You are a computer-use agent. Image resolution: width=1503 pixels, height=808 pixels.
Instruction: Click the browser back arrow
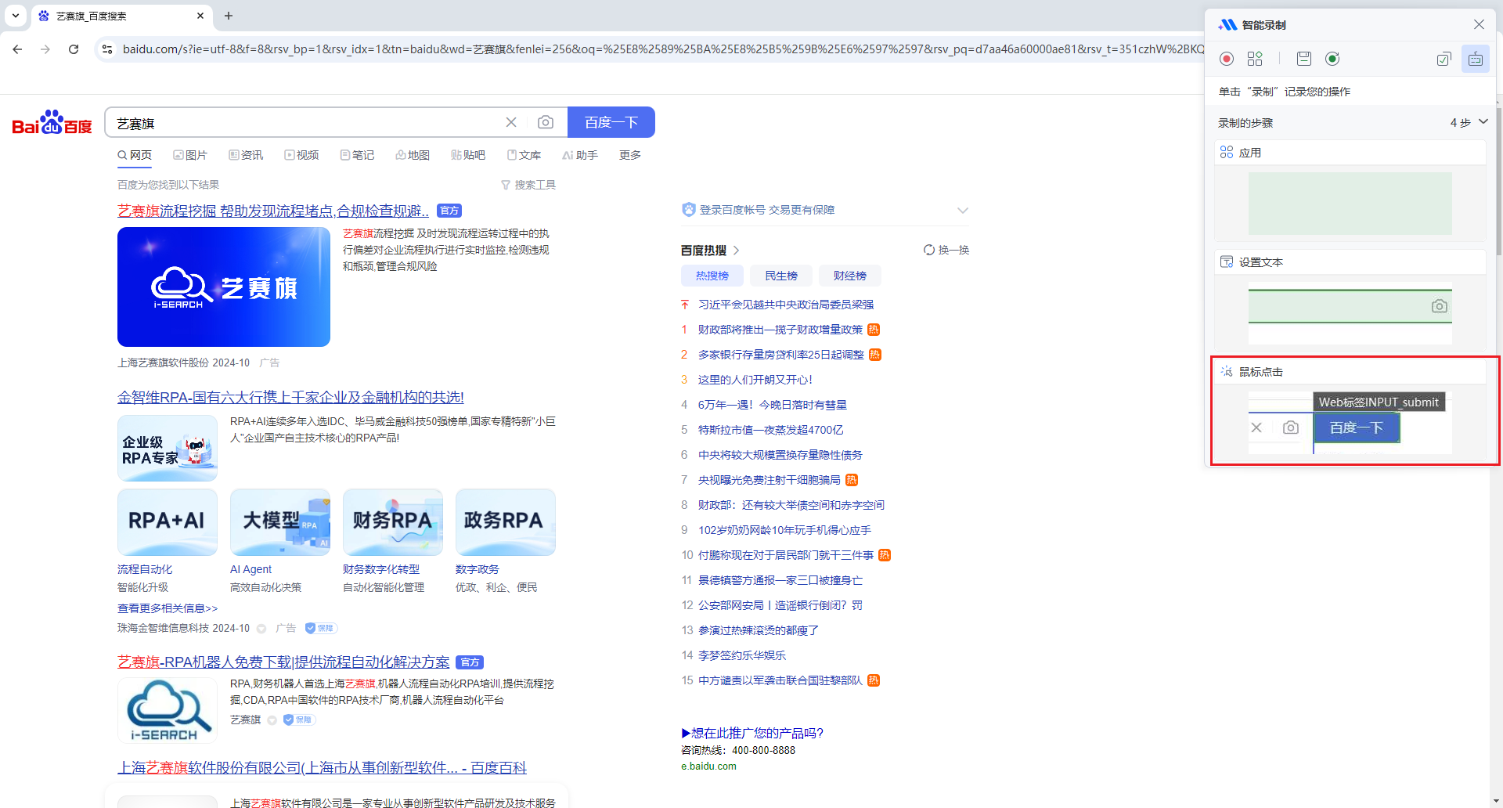[17, 49]
